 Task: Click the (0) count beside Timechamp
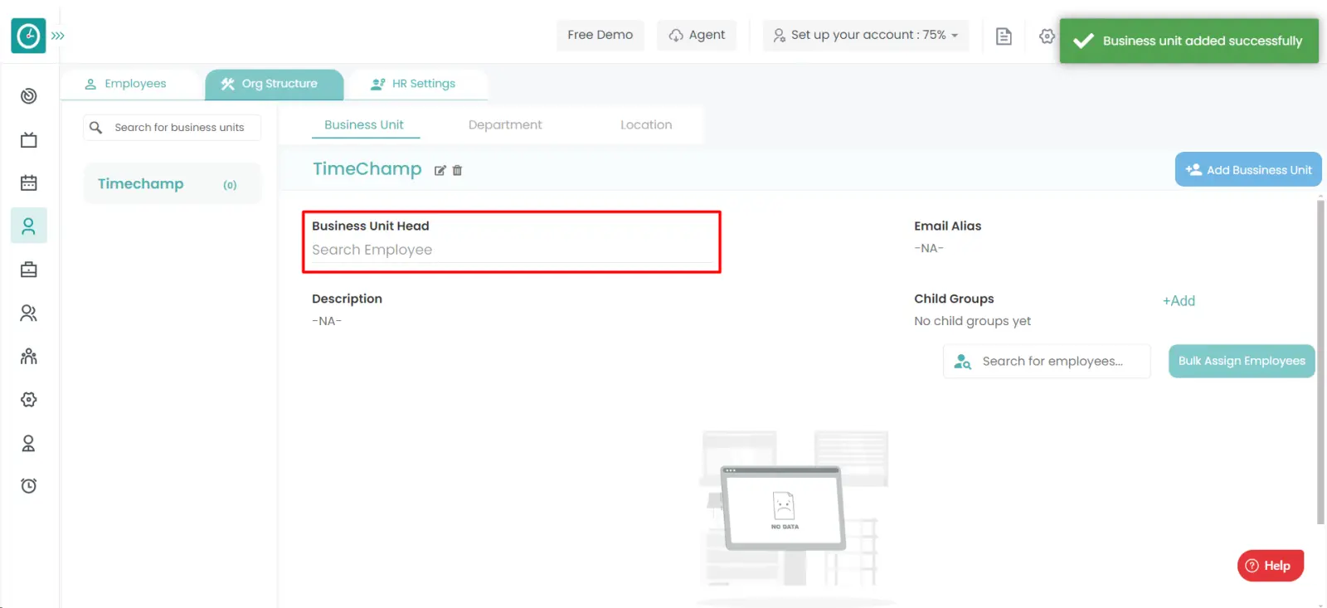pyautogui.click(x=230, y=185)
